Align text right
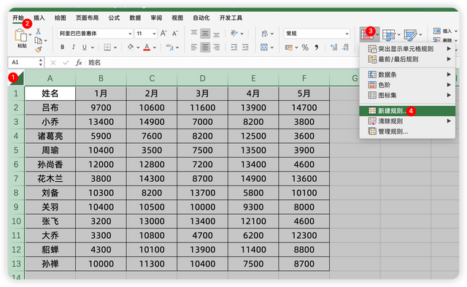 [x=217, y=47]
